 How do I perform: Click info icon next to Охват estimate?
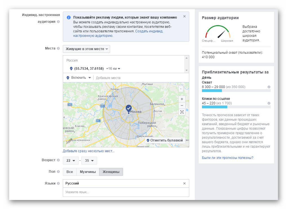coord(269,87)
